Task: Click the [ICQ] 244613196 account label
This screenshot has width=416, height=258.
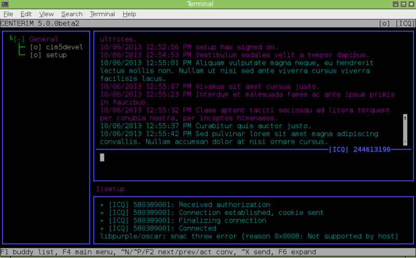Action: pos(359,150)
